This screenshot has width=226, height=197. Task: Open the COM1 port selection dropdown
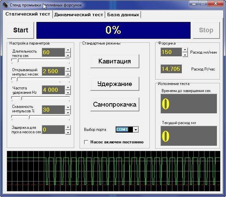click(x=136, y=130)
